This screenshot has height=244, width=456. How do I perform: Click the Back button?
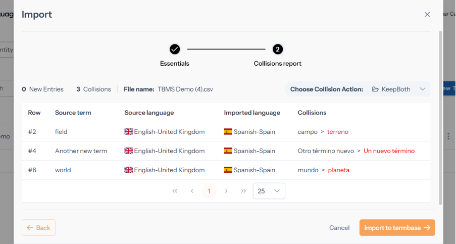(x=38, y=228)
